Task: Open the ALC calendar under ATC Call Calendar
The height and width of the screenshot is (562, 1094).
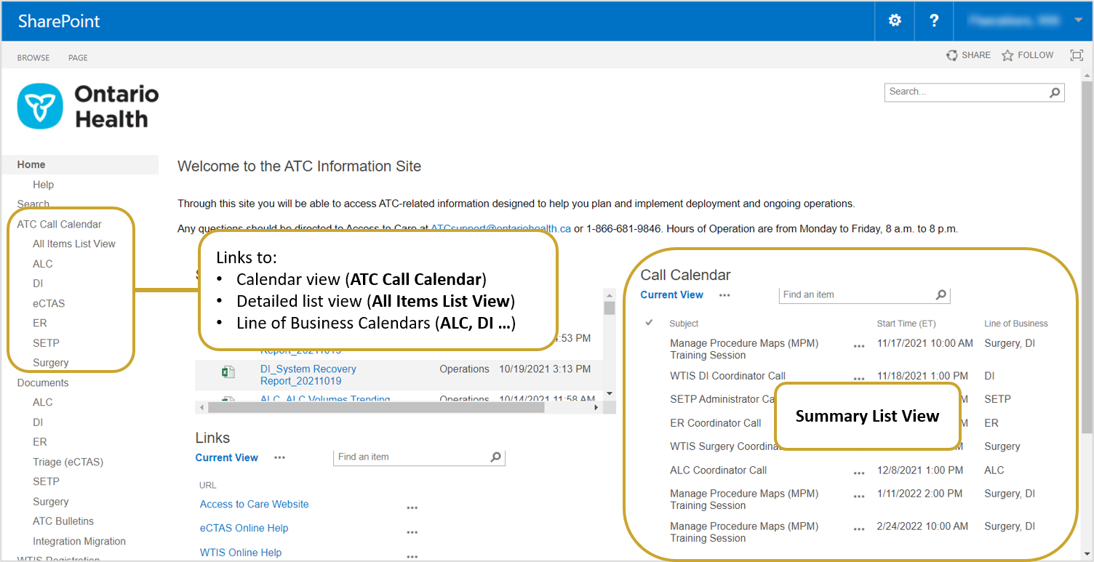Action: pos(43,264)
